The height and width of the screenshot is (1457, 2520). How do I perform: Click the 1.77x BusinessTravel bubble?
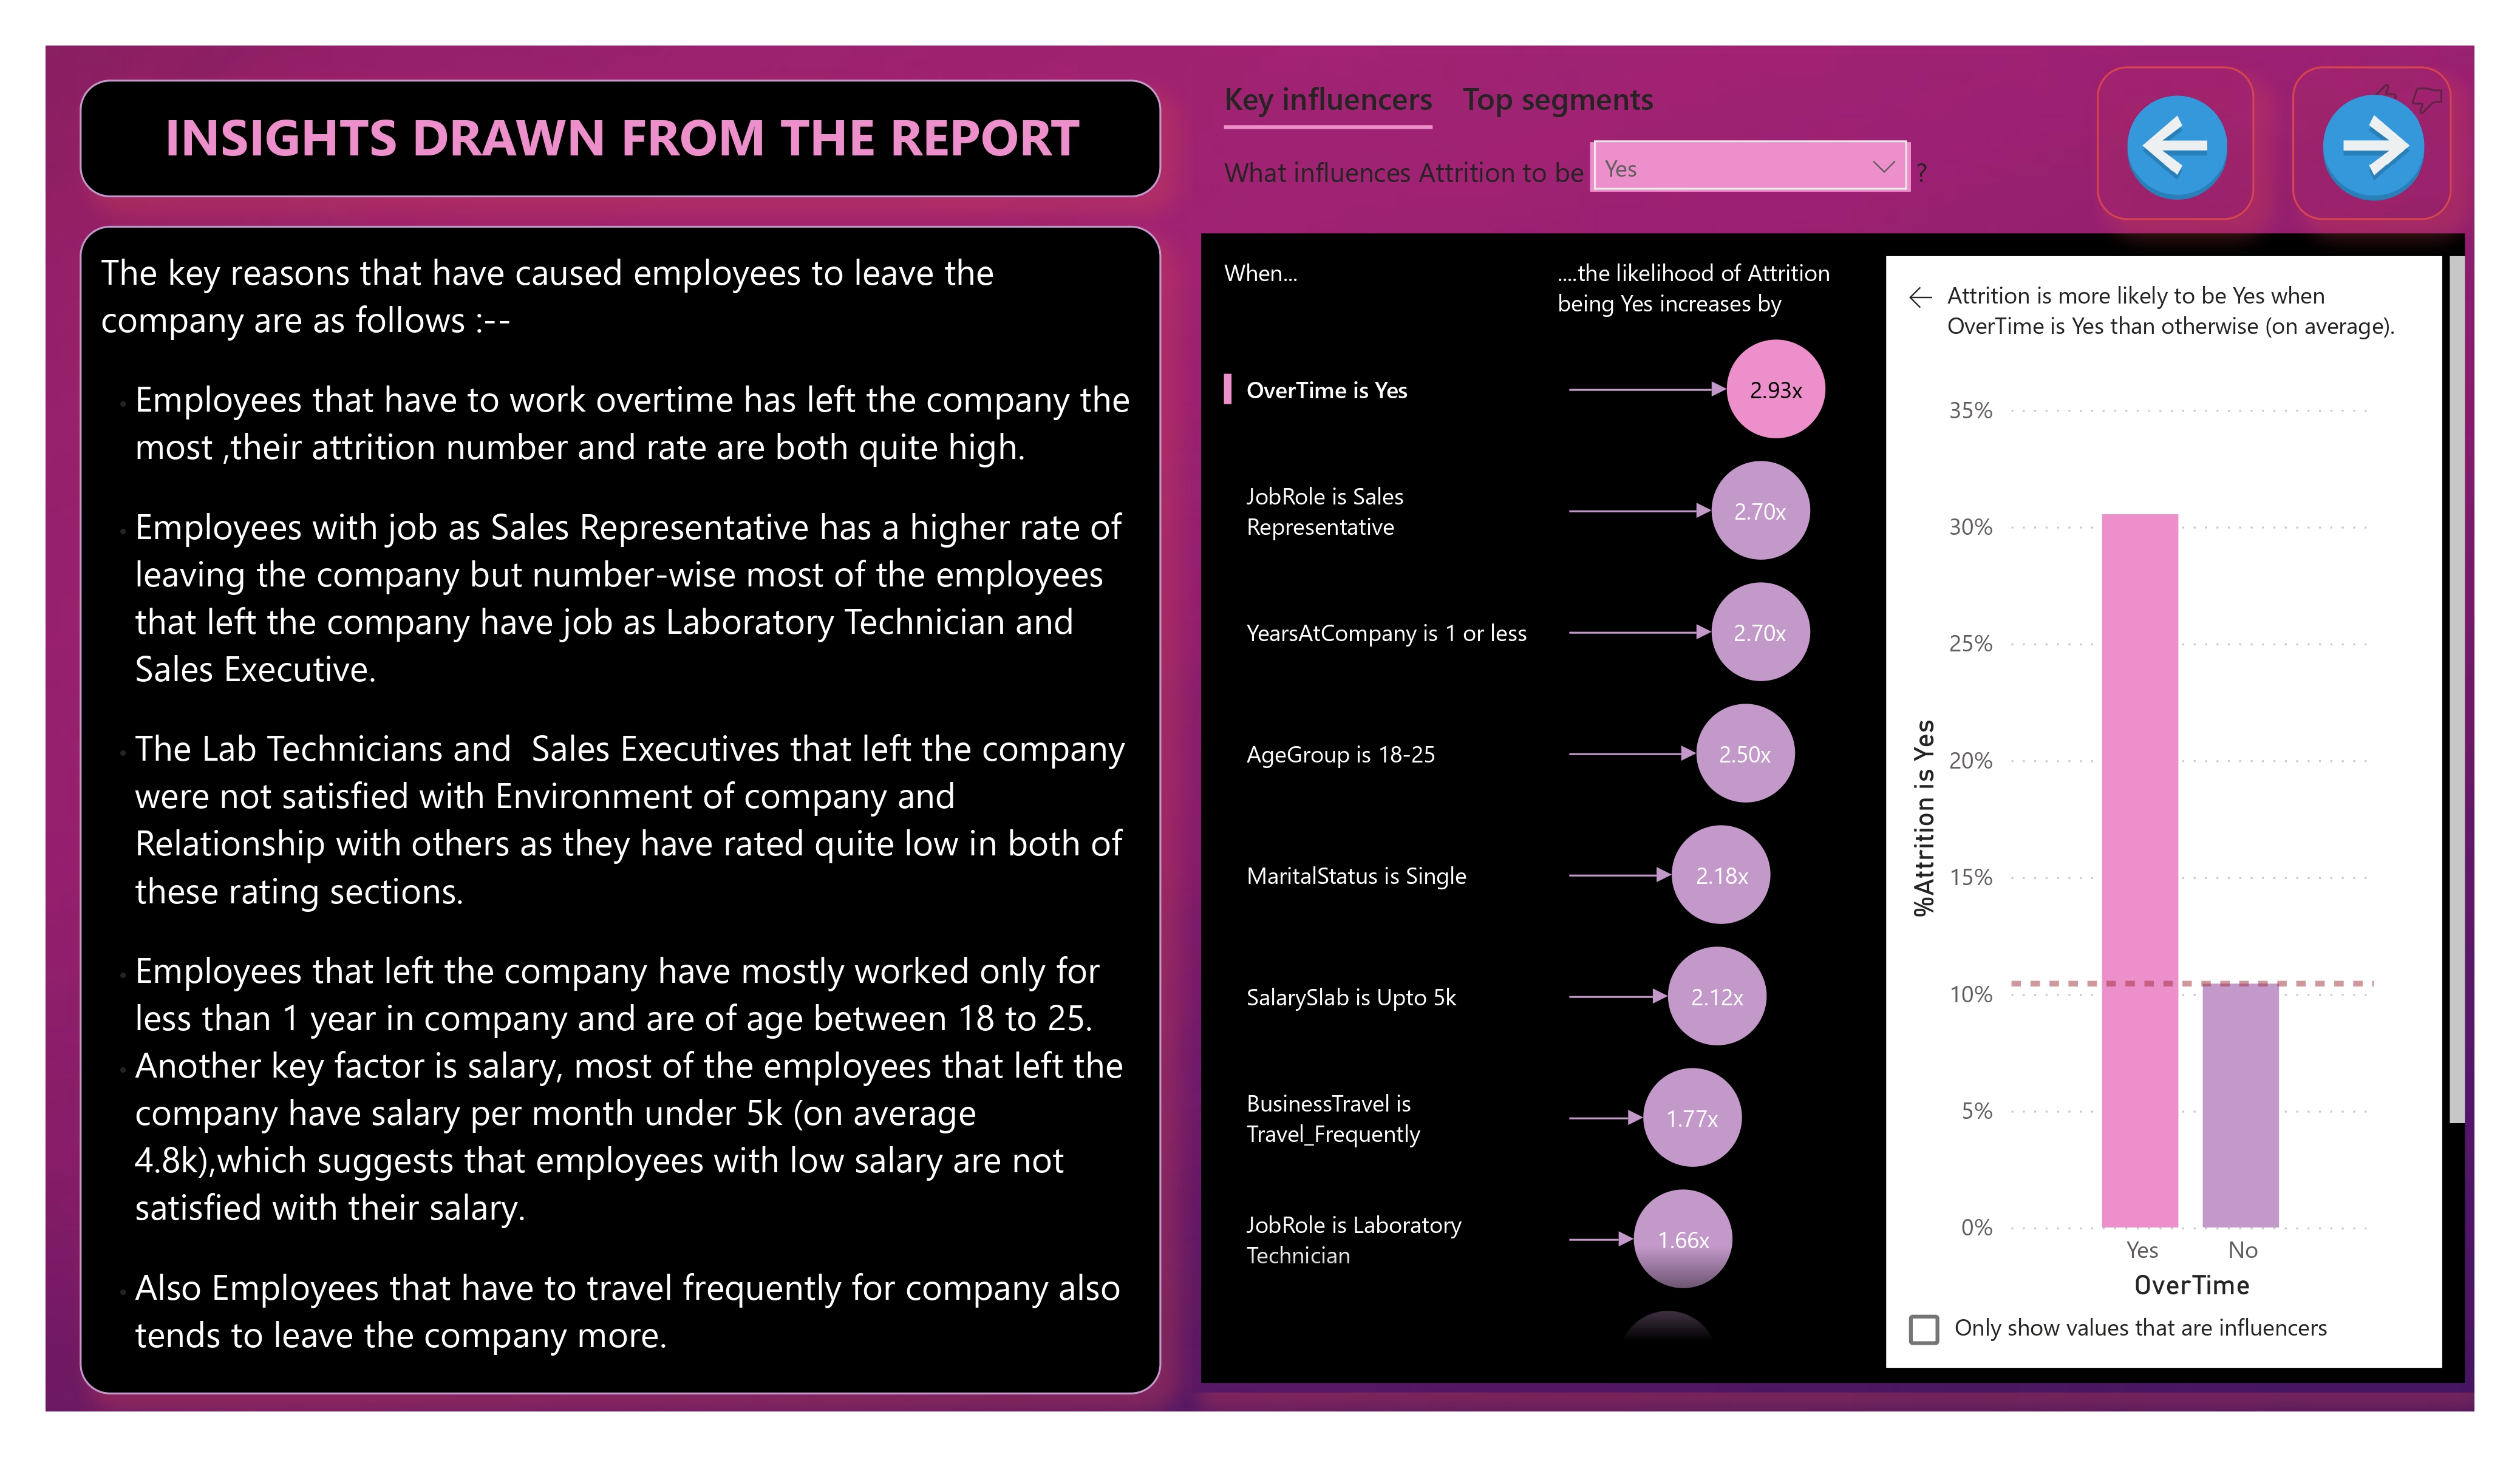[x=1692, y=1118]
